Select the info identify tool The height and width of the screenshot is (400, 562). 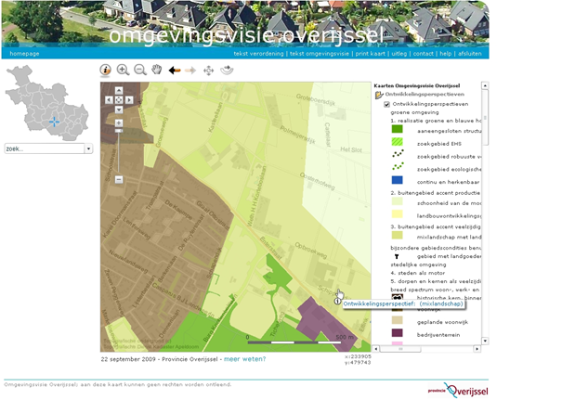tap(106, 70)
